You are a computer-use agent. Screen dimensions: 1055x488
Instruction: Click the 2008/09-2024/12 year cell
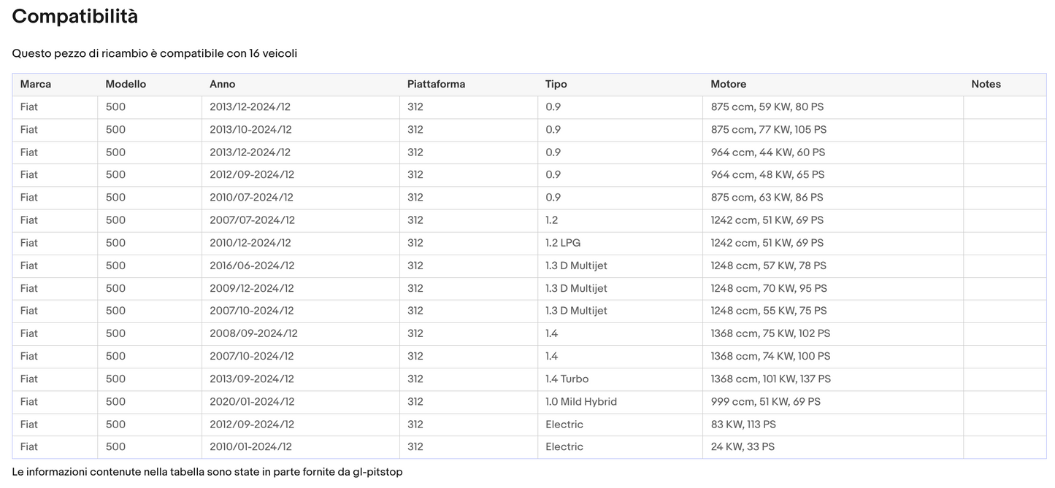click(253, 333)
